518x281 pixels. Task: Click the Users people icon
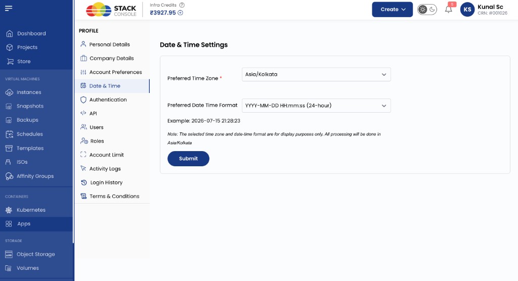83,127
